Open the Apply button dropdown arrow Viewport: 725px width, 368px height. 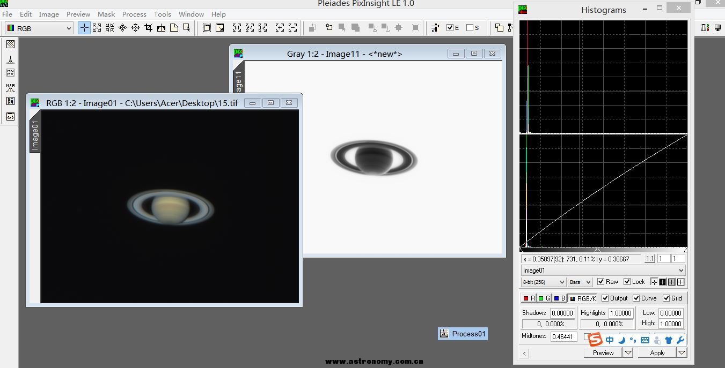tap(682, 352)
